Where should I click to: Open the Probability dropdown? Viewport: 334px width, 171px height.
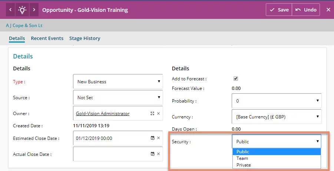(x=277, y=101)
